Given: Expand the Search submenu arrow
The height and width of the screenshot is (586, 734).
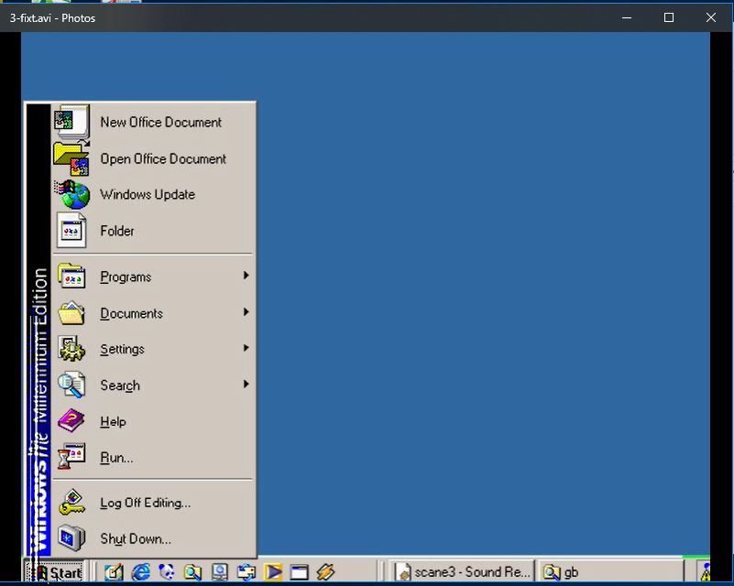Looking at the screenshot, I should (x=246, y=384).
